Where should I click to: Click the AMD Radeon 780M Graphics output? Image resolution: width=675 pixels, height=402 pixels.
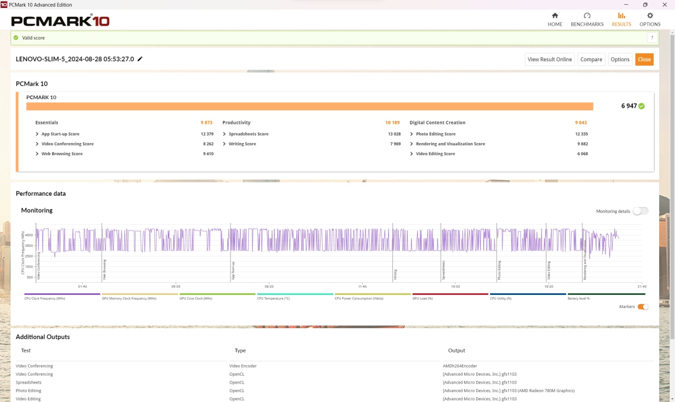508,391
